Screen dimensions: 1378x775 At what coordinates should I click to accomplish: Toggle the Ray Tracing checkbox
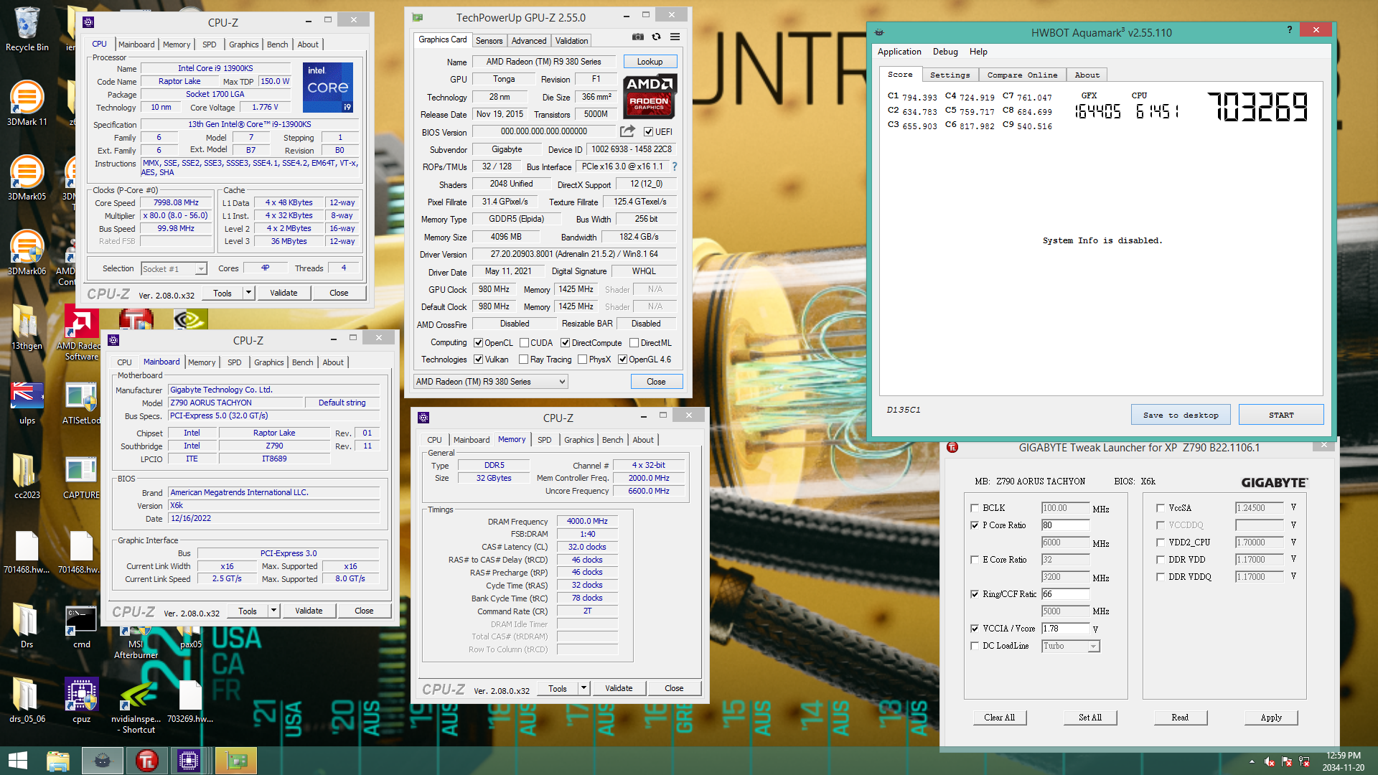(x=523, y=360)
